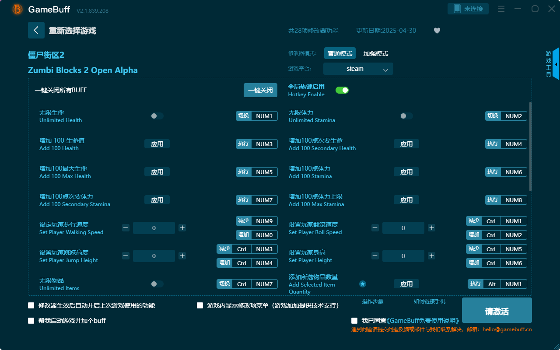
Task: Click the blue star beside Add Selected Item Quantity
Action: click(x=363, y=283)
